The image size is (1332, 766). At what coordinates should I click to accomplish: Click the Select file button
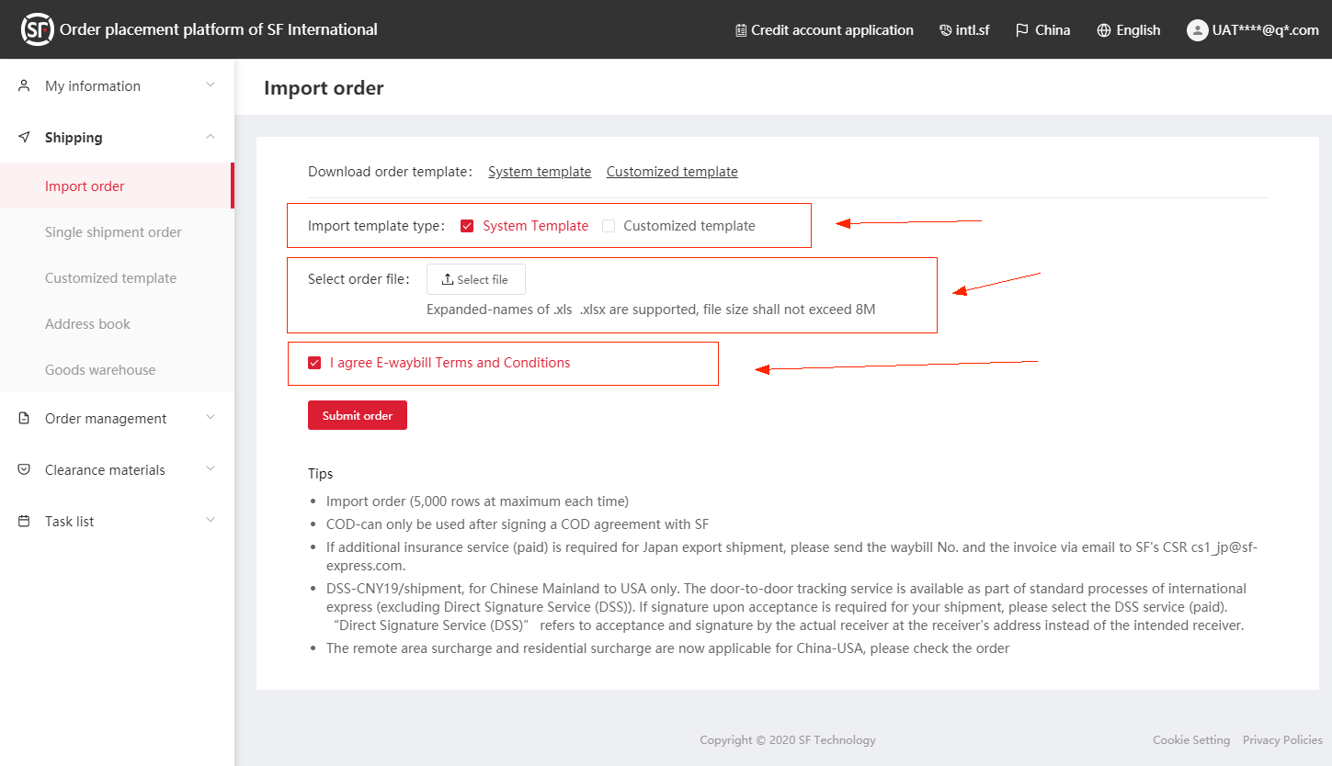point(476,279)
